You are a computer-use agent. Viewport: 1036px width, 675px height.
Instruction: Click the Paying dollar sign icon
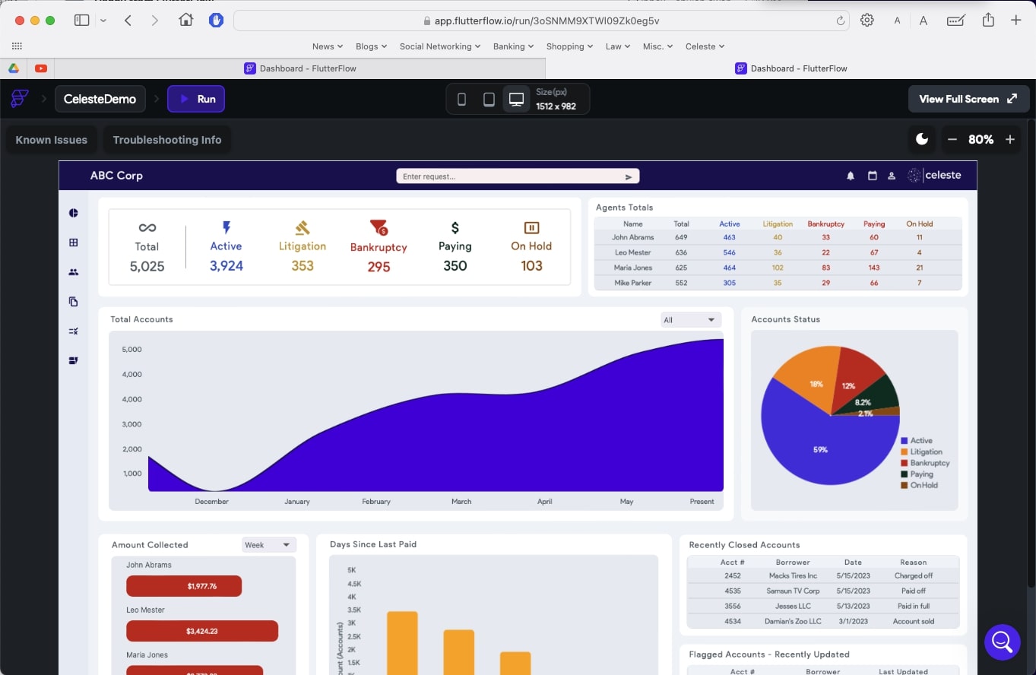tap(455, 227)
